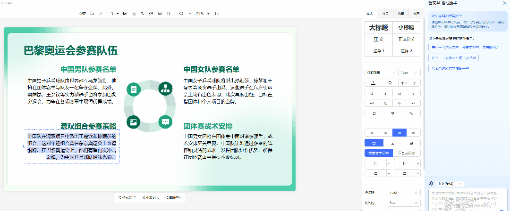Viewport: 510px width, 211px height.
Task: Click the third AI suggestion prompt
Action: (x=450, y=68)
